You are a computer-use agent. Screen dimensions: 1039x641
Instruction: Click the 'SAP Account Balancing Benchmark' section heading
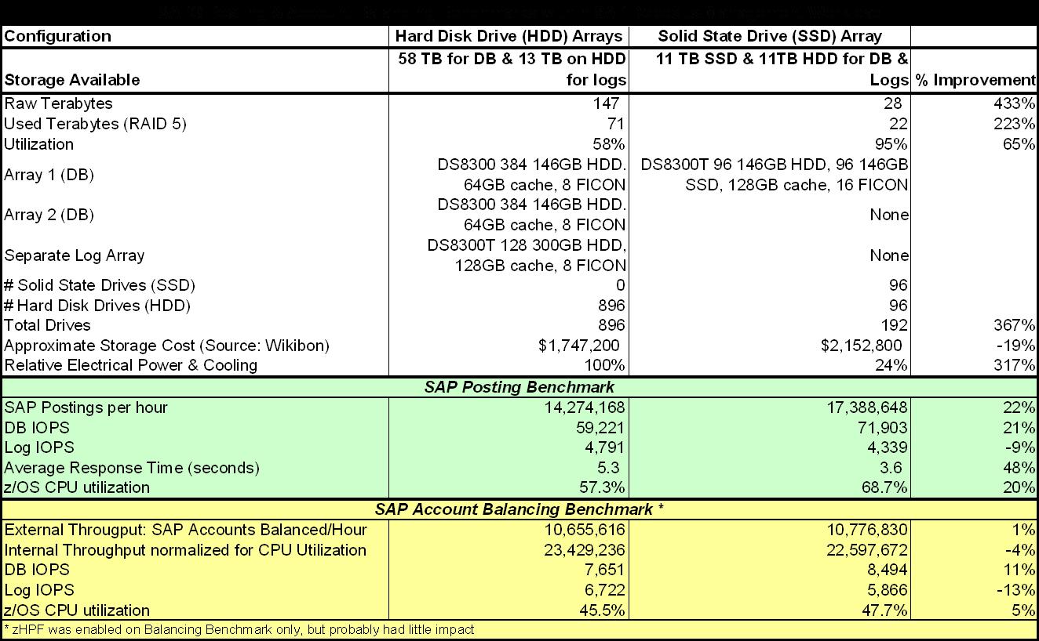pos(519,509)
